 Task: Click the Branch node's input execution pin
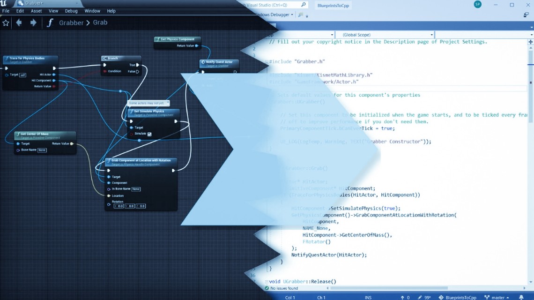105,65
